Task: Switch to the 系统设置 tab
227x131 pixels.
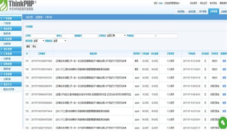Action: (x=192, y=12)
